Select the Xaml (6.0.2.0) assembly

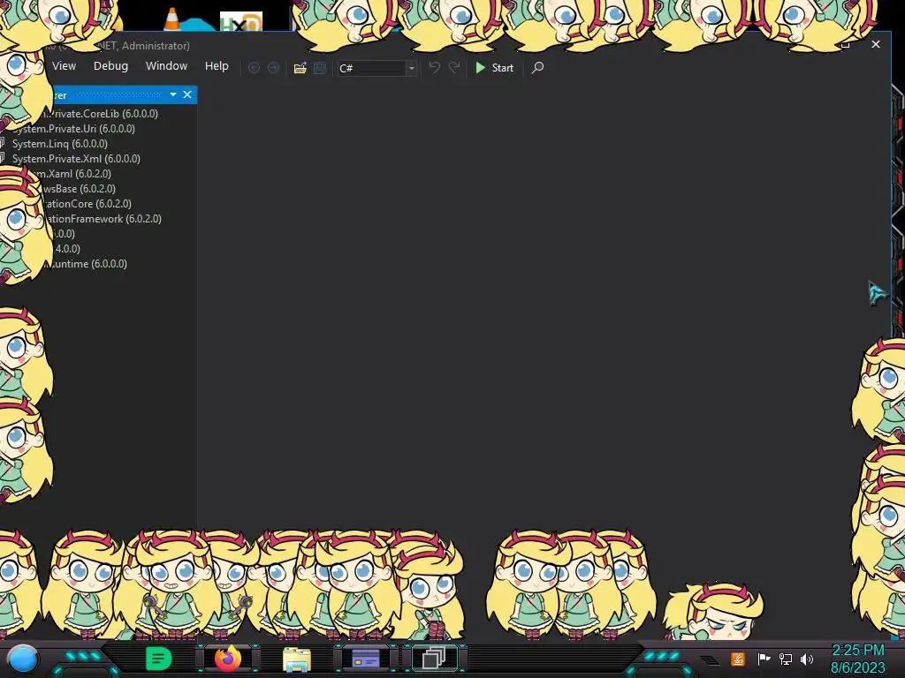[x=75, y=174]
